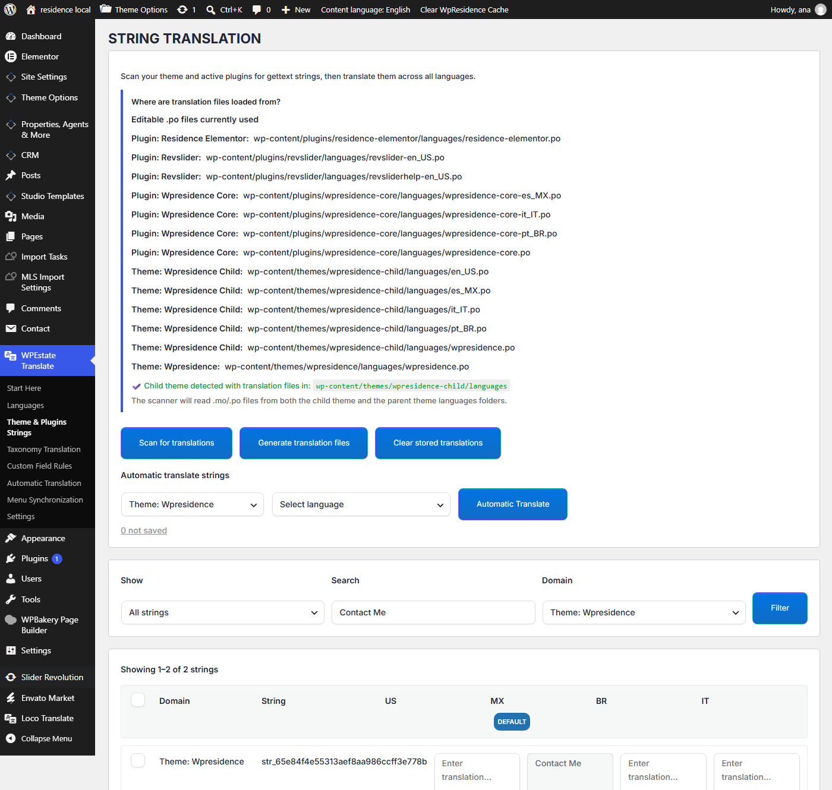The width and height of the screenshot is (832, 790).
Task: Toggle the select-all checkbox in table header
Action: 138,700
